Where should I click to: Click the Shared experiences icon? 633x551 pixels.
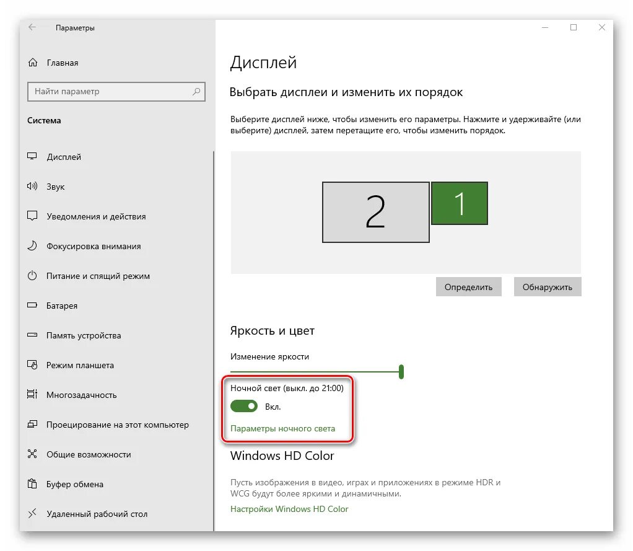[x=32, y=454]
